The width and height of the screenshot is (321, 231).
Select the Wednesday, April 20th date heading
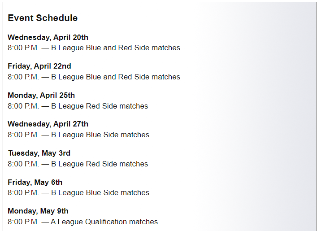tap(48, 37)
